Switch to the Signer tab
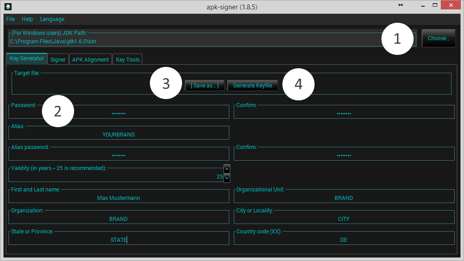The image size is (464, 261). 58,58
